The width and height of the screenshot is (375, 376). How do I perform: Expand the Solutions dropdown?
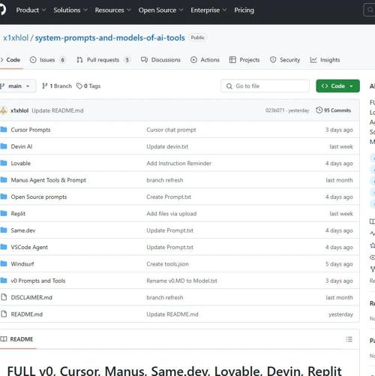(x=70, y=10)
